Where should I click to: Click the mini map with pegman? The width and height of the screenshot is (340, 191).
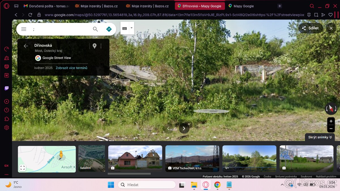click(x=47, y=159)
